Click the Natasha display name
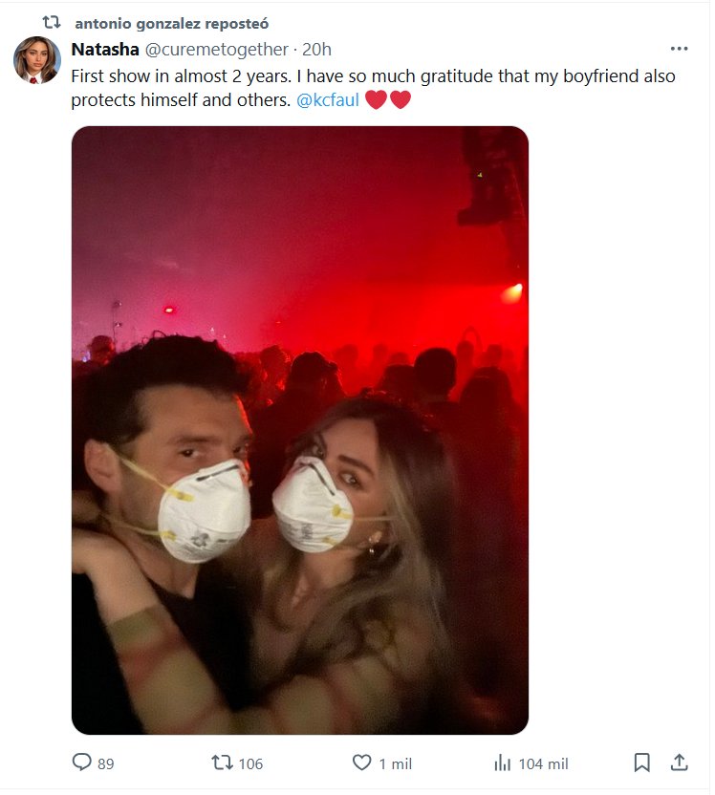 tap(105, 50)
